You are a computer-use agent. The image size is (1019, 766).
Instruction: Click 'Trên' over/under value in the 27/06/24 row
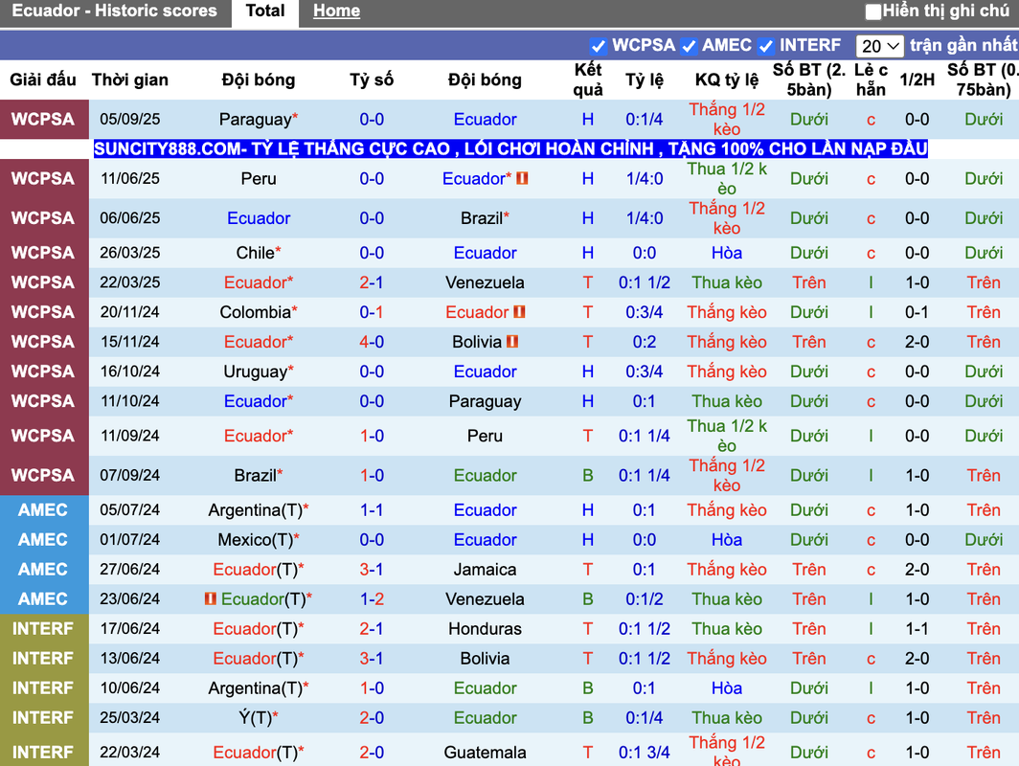pyautogui.click(x=809, y=570)
